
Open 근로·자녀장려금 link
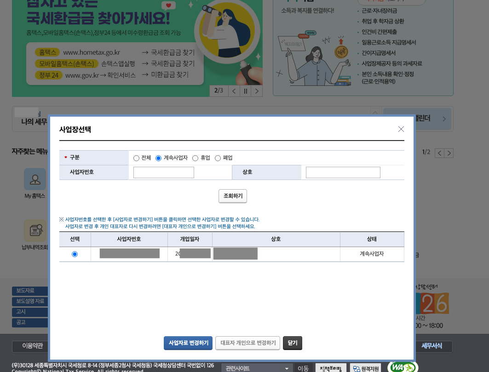tap(379, 11)
